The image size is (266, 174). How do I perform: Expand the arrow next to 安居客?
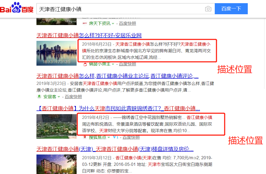click(x=59, y=97)
